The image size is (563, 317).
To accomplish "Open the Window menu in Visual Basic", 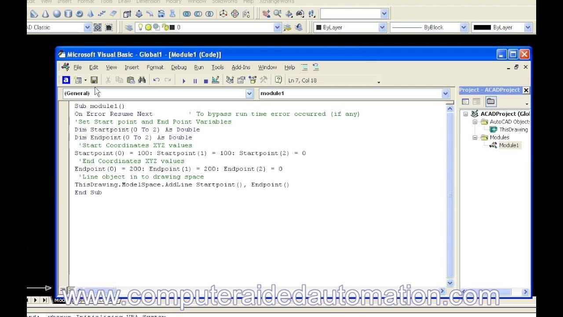I will 267,67.
